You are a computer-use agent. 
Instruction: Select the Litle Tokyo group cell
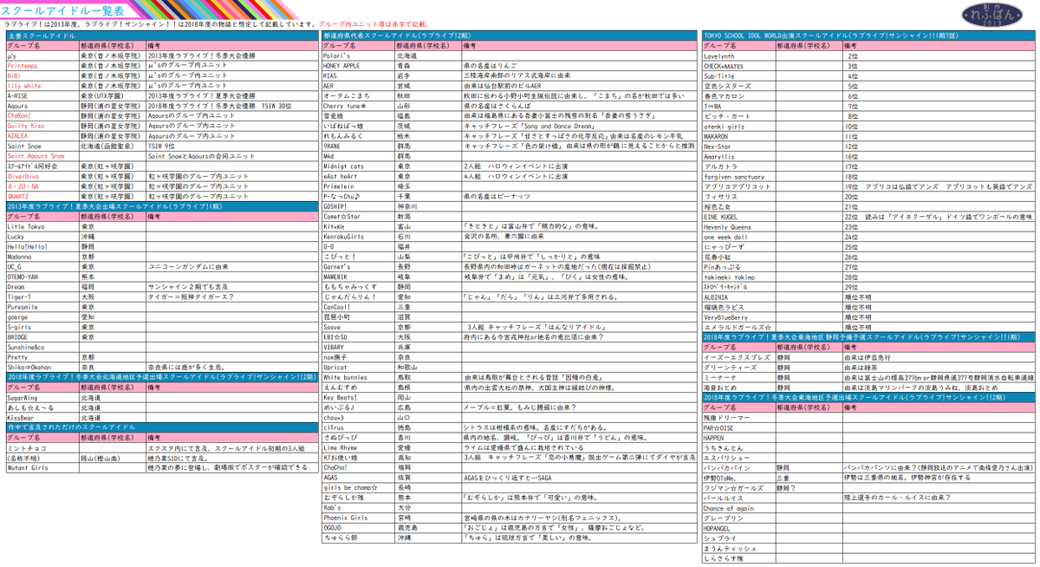[42, 225]
